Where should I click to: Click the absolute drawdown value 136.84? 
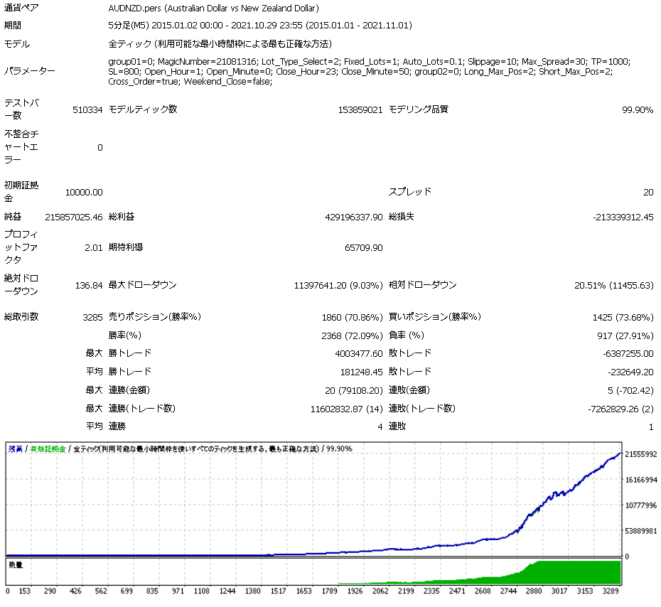89,285
